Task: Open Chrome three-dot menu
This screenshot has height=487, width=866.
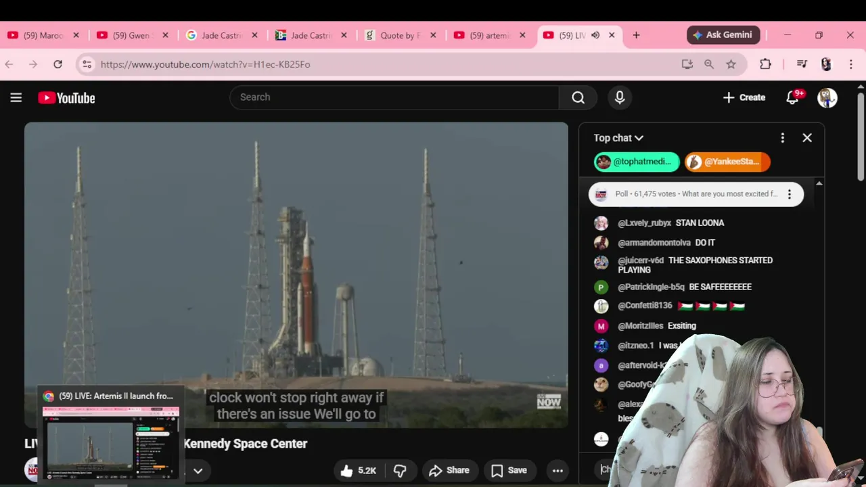Action: [850, 64]
